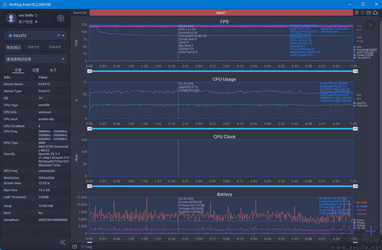Image resolution: width=382 pixels, height=250 pixels.
Task: Click the WiFi connection icon
Action: (x=59, y=36)
